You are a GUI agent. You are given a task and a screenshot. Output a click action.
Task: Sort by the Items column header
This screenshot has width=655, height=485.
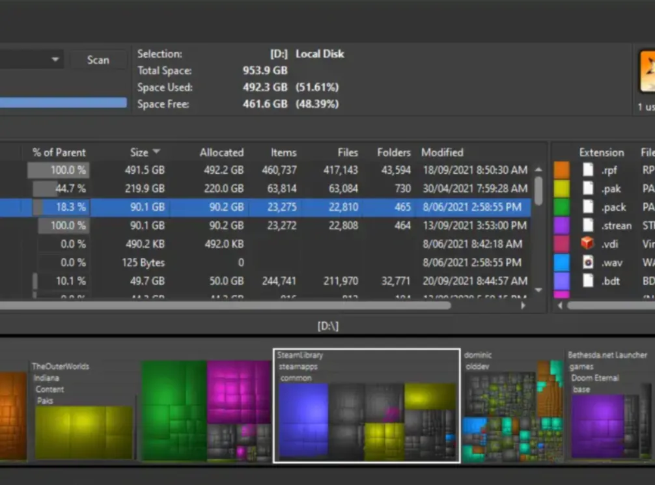click(x=283, y=152)
